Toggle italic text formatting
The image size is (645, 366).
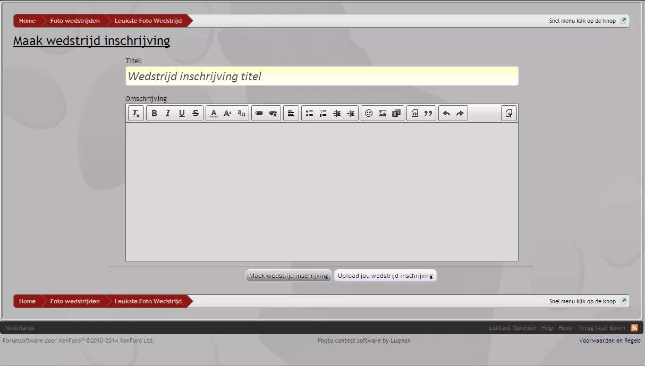pos(168,113)
